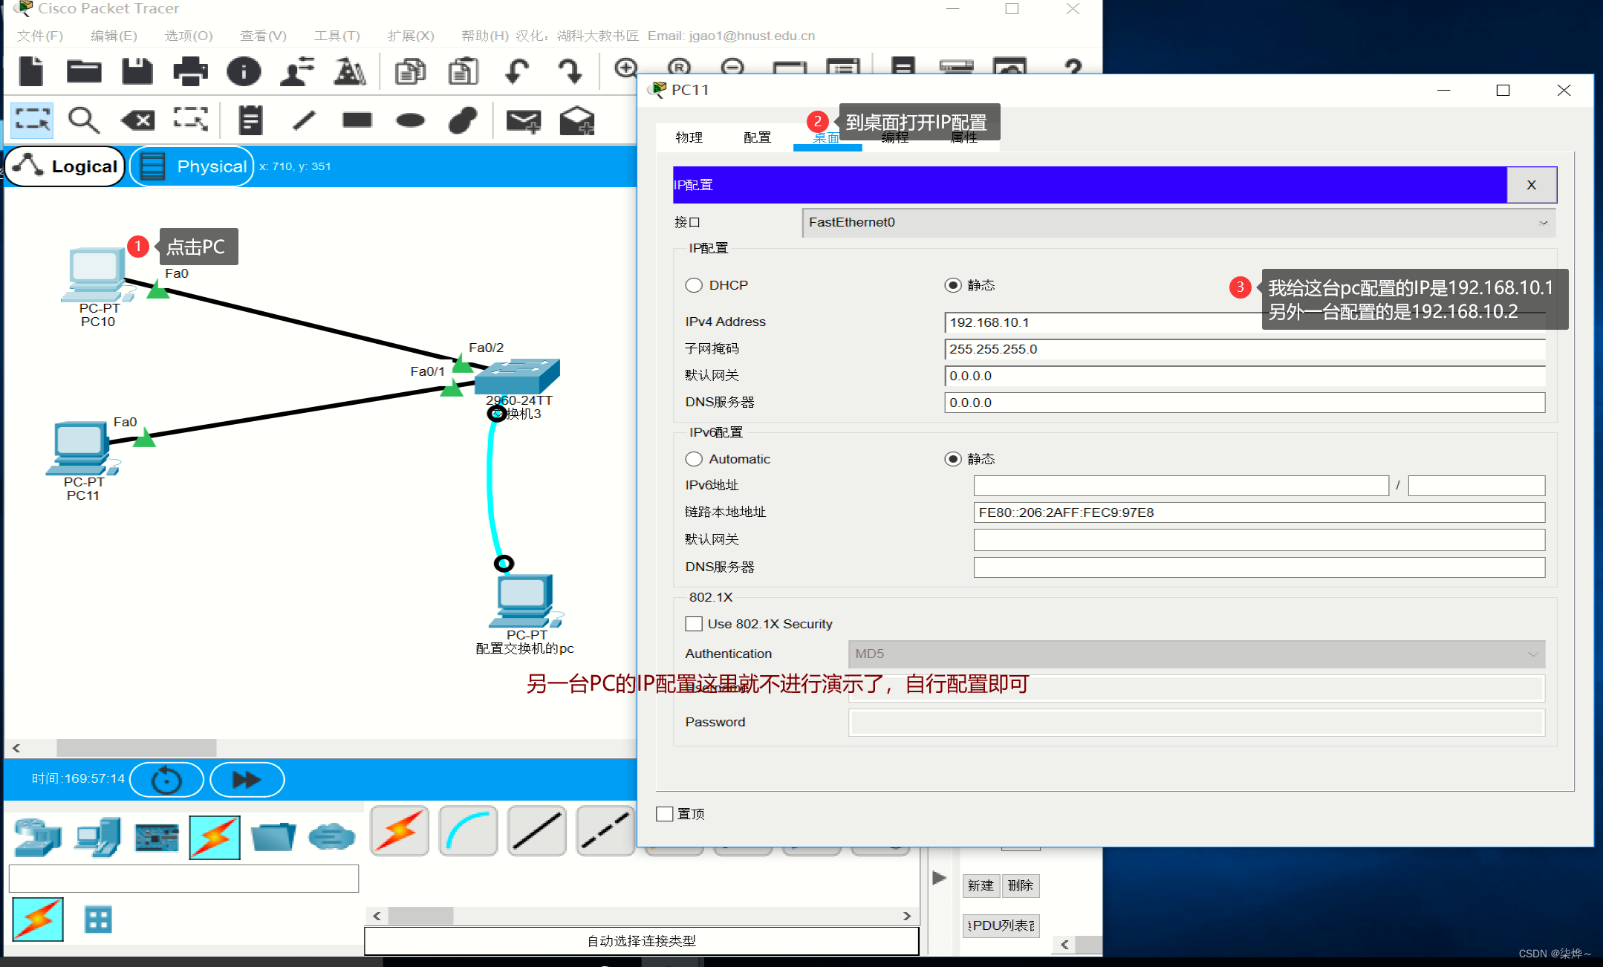Viewport: 1603px width, 967px height.
Task: Select the End Devices category icon
Action: click(97, 838)
